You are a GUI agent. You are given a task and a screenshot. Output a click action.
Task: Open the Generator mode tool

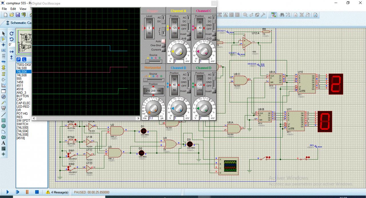[x=3, y=97]
